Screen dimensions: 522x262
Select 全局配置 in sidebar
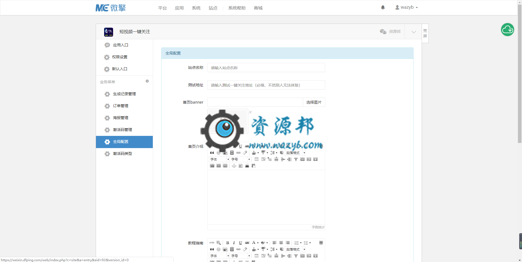(124, 142)
